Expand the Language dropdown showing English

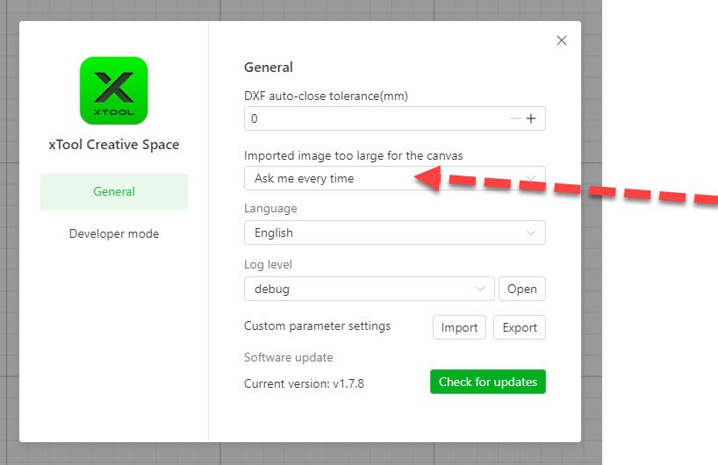395,232
